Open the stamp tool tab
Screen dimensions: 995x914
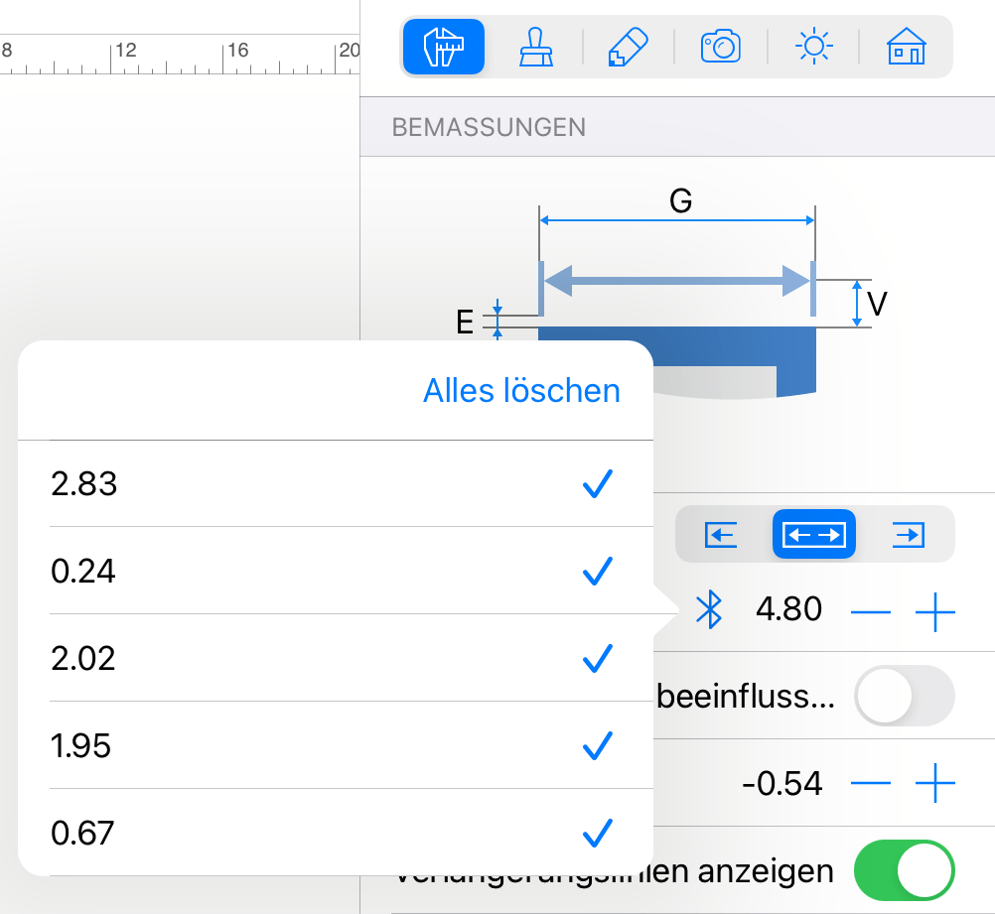(x=536, y=47)
